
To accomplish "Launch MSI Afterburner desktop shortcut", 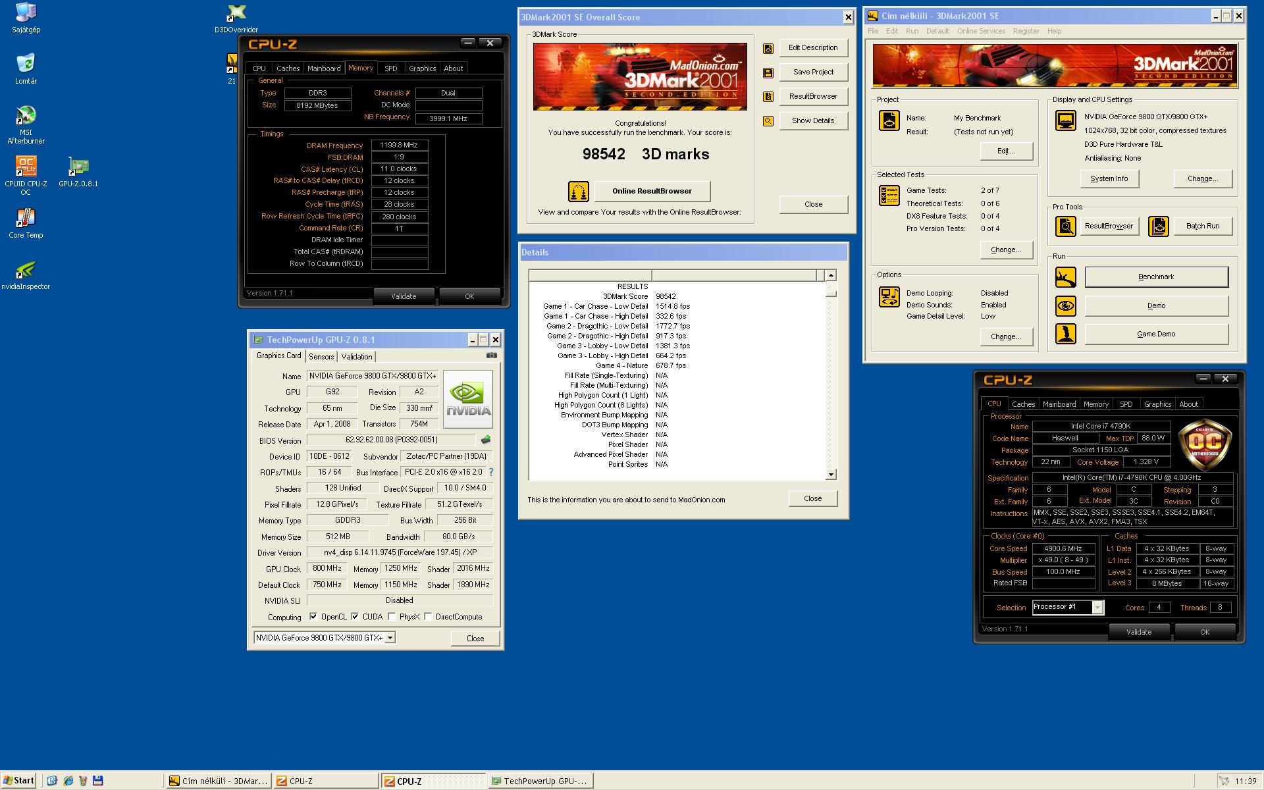I will pyautogui.click(x=26, y=124).
